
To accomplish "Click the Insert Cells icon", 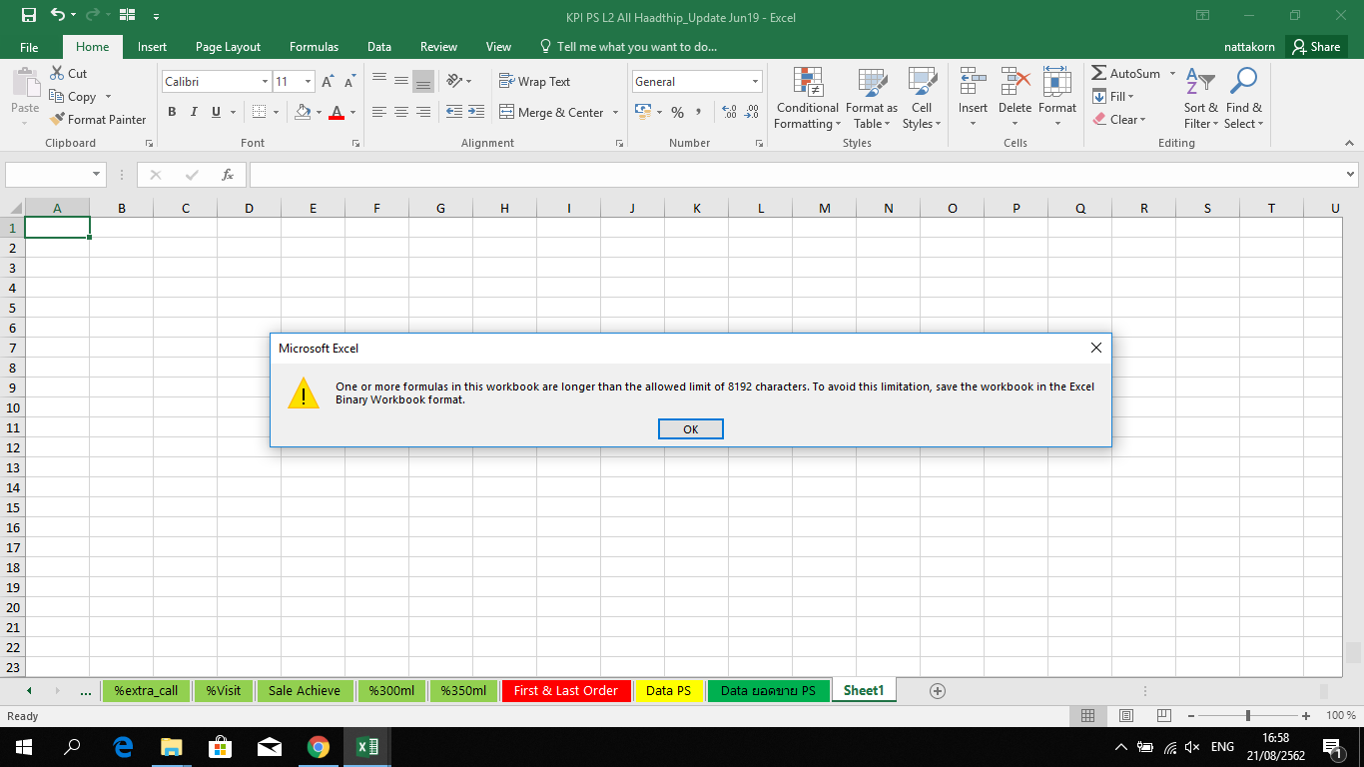I will [x=973, y=82].
